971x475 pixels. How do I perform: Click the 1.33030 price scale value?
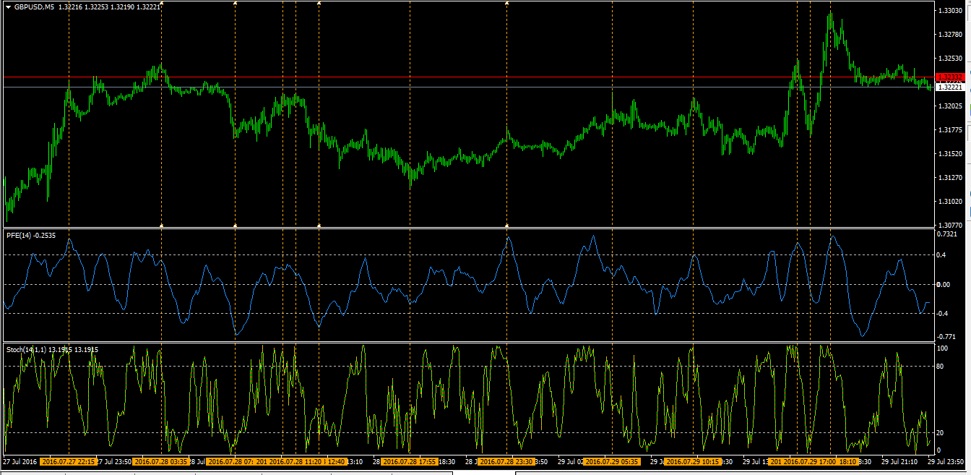(950, 11)
